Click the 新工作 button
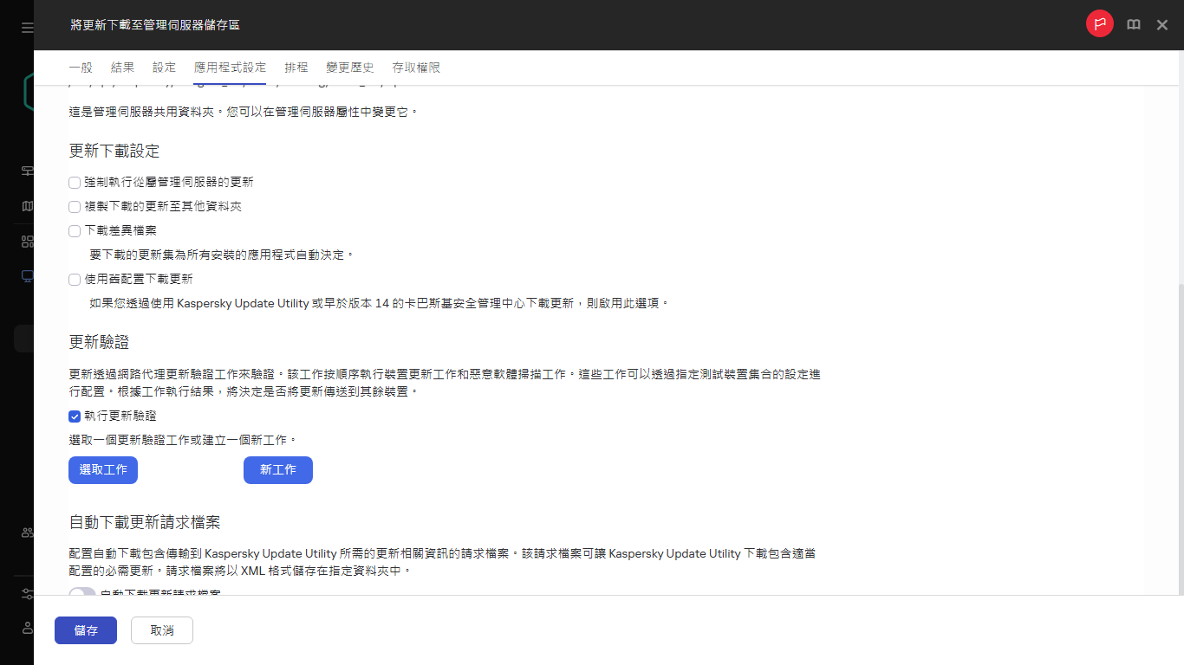Viewport: 1184px width, 665px height. tap(278, 469)
